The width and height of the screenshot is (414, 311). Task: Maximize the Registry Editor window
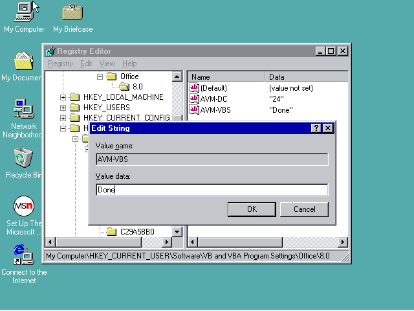coord(331,51)
